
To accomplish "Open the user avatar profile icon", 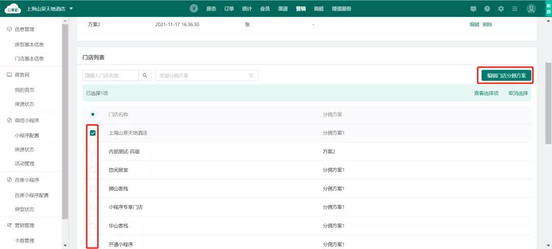I will coord(531,9).
